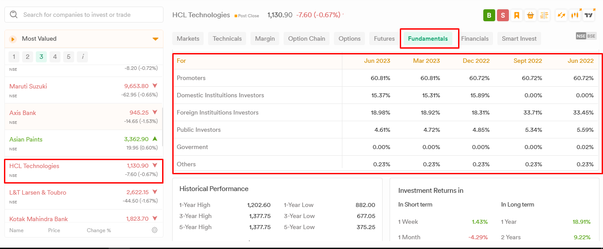Select watchlist page 2
The image size is (603, 249).
tap(27, 57)
